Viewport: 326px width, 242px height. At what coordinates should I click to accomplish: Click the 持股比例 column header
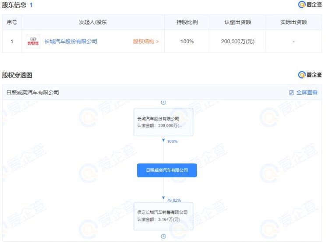187,22
